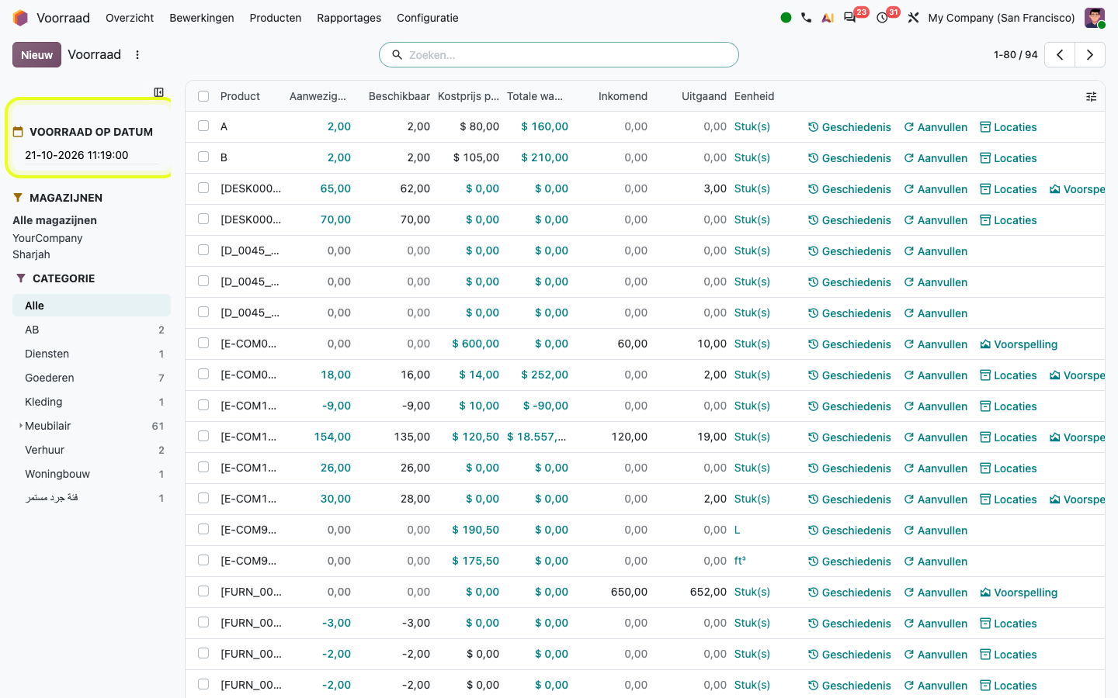Open the Configuratie menu
This screenshot has height=698, width=1118.
428,18
